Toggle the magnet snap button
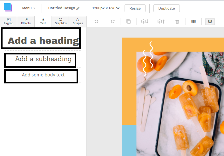This screenshot has height=156, width=224. pyautogui.click(x=210, y=22)
